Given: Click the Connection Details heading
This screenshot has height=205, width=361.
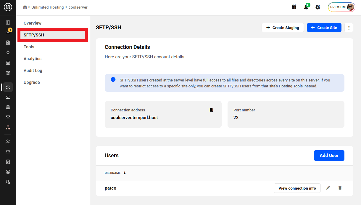Looking at the screenshot, I should (x=127, y=47).
